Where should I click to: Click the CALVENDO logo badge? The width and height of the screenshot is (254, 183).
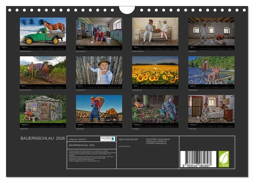[x=108, y=139]
